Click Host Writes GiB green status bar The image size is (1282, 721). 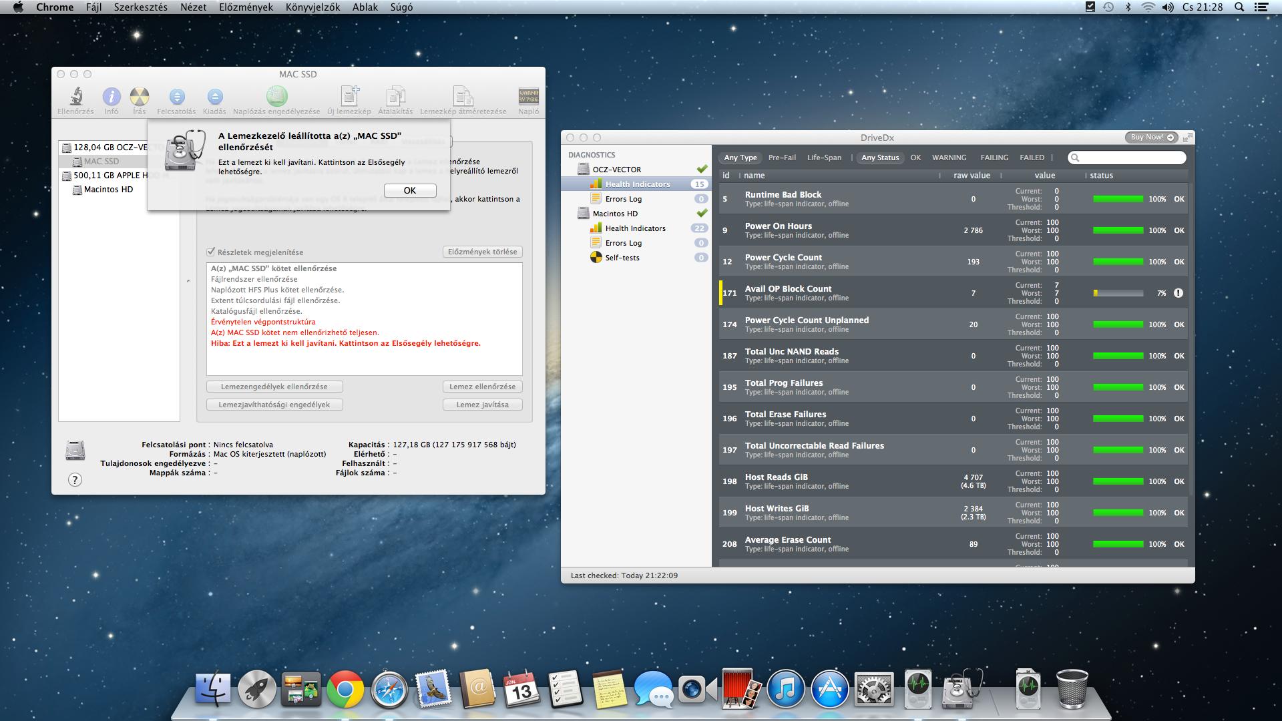pyautogui.click(x=1118, y=513)
